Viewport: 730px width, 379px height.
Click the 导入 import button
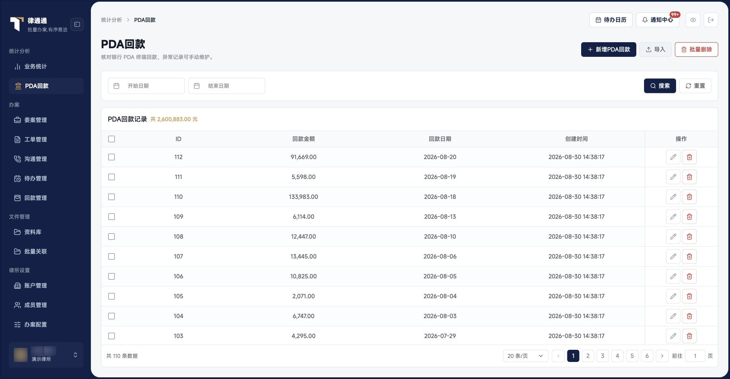coord(655,50)
